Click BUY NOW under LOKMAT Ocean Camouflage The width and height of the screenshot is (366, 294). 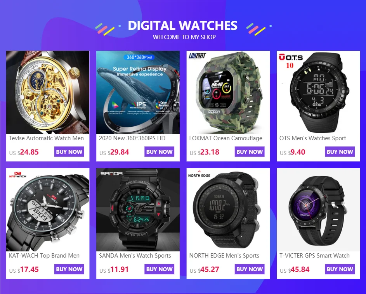pos(250,152)
